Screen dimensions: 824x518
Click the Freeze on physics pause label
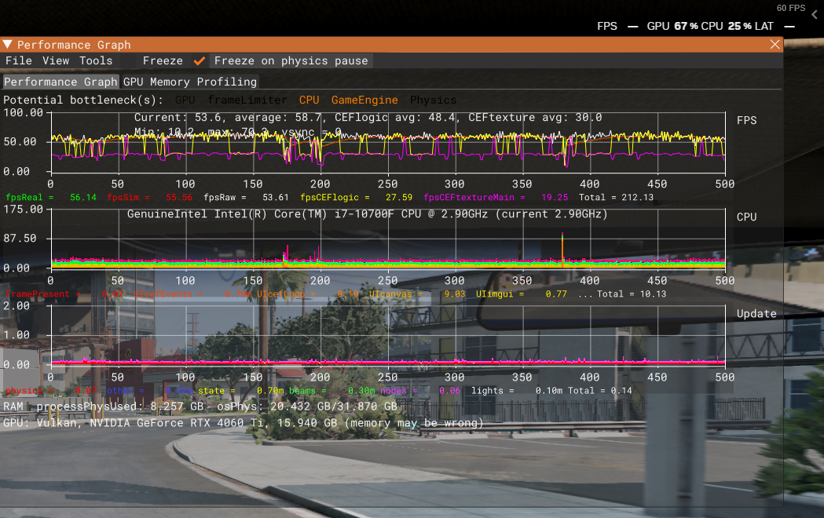click(x=291, y=61)
